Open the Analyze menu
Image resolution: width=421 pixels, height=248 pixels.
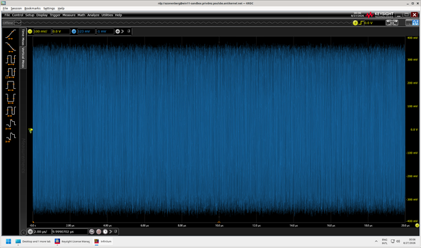click(x=93, y=15)
